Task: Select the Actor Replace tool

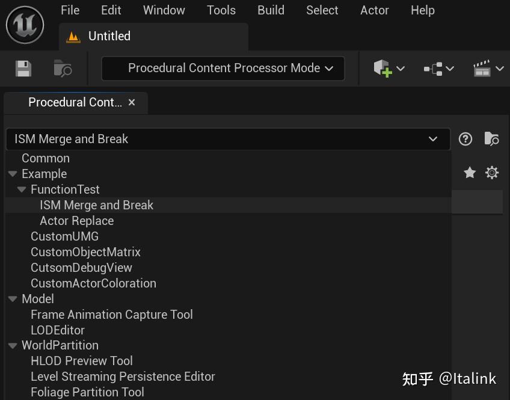Action: coord(75,220)
